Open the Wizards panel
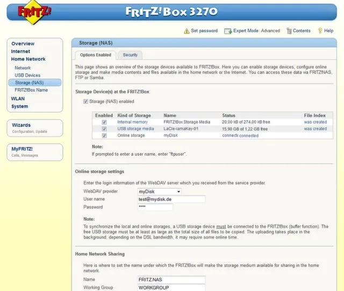The height and width of the screenshot is (291, 344). [35, 128]
